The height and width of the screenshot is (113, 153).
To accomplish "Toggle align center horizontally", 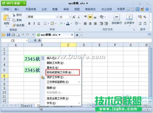I will pos(90,23).
